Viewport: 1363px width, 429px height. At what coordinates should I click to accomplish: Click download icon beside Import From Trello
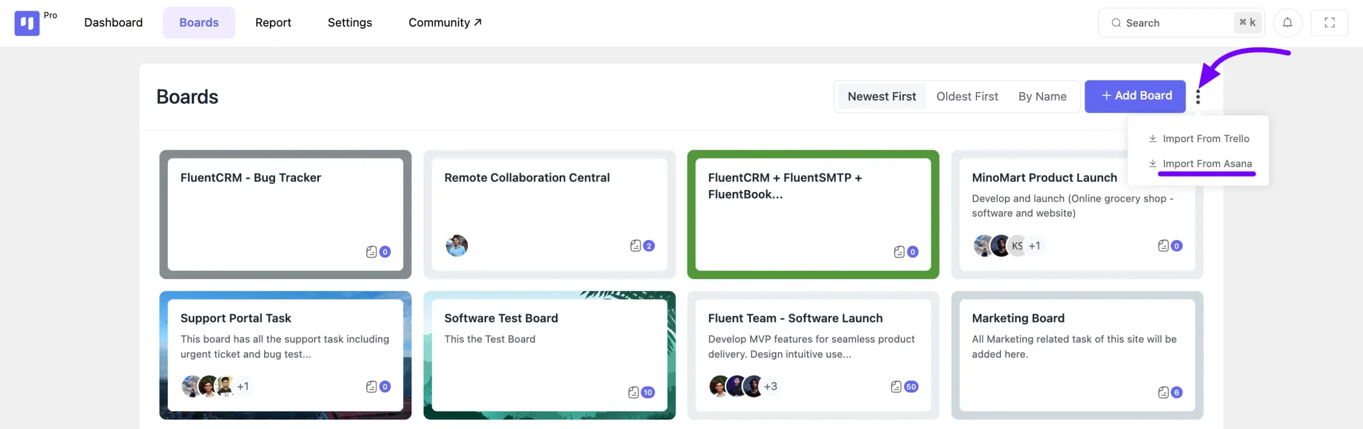pyautogui.click(x=1153, y=138)
